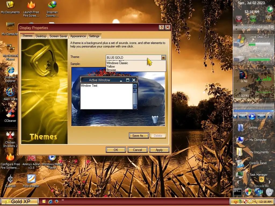Screen dimensions: 275x206
Task: Click the eject button in sidebar player
Action: [270, 116]
